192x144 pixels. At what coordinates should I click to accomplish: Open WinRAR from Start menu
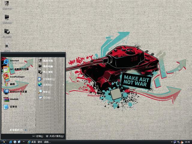pyautogui.click(x=11, y=99)
